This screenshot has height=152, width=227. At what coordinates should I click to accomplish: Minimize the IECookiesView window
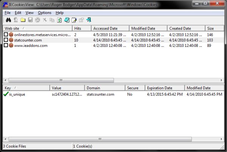pyautogui.click(x=197, y=3)
